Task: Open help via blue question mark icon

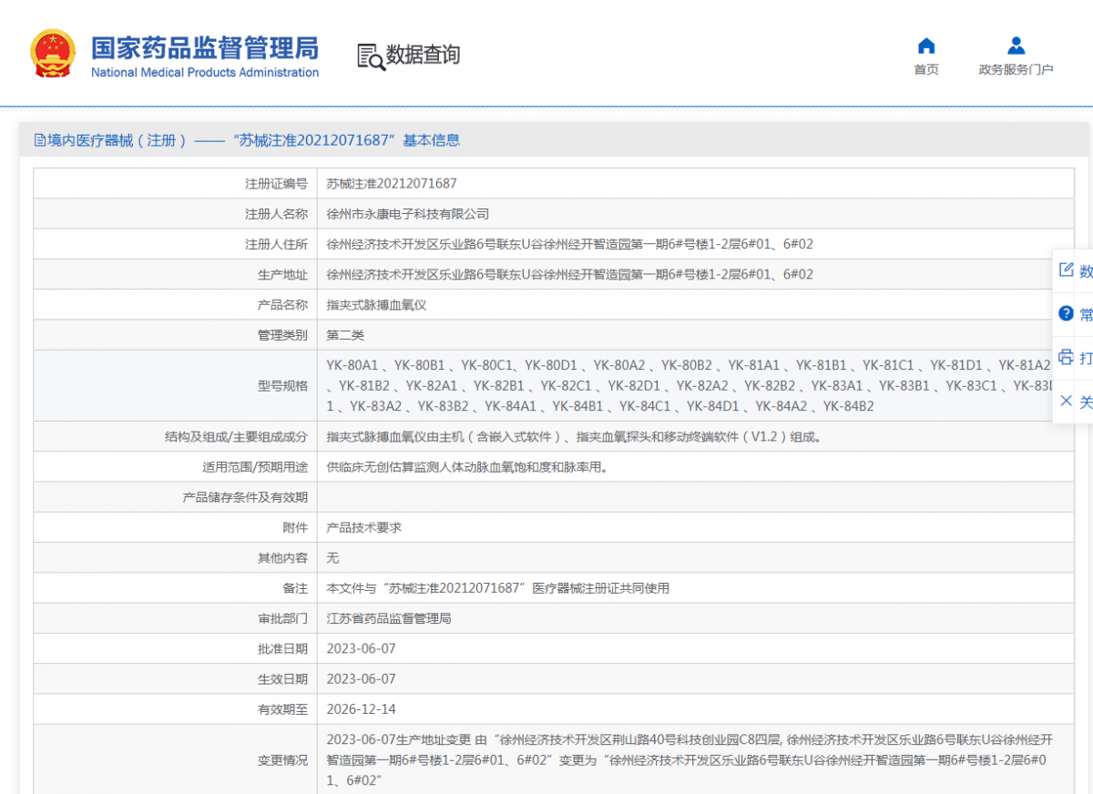Action: click(1066, 314)
